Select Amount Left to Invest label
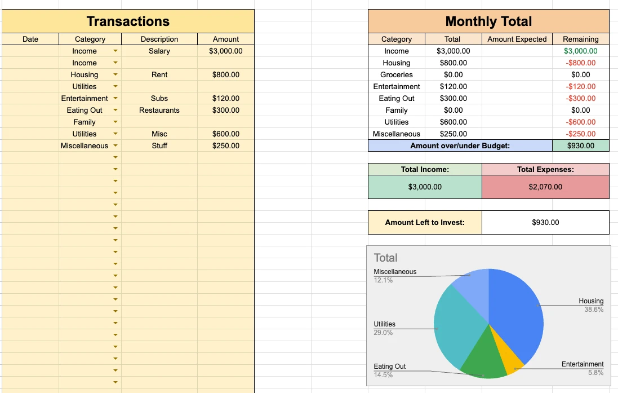This screenshot has width=618, height=393. tap(425, 223)
